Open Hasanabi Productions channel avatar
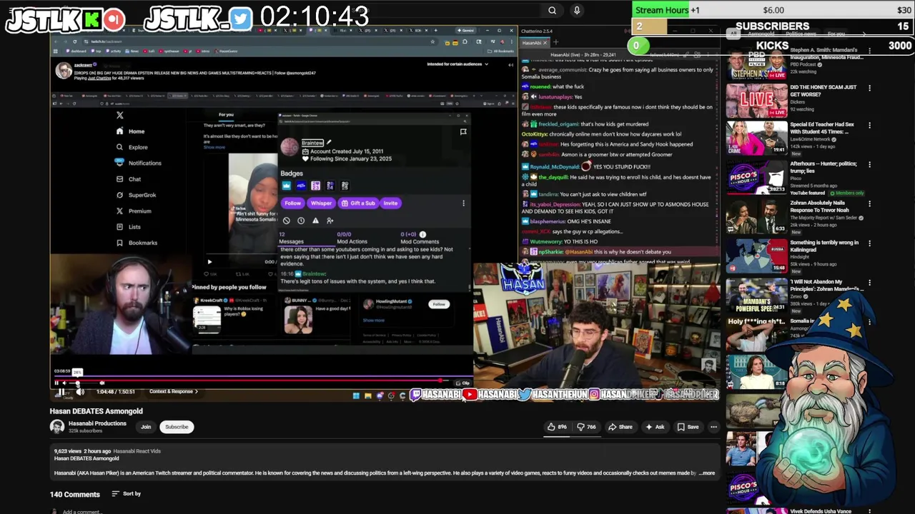This screenshot has height=514, width=915. coord(56,427)
